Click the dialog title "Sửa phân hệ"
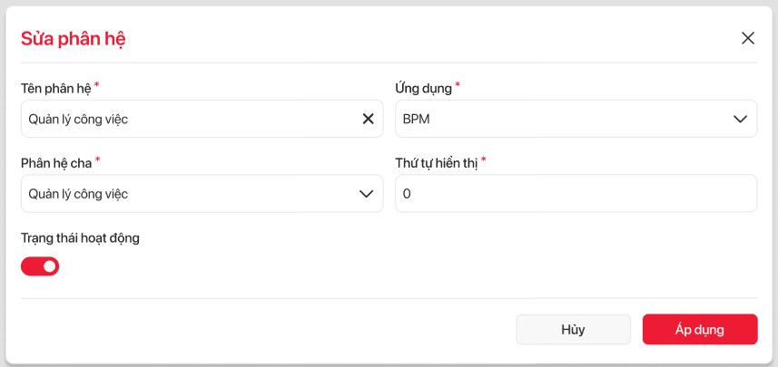This screenshot has width=778, height=367. [x=74, y=38]
